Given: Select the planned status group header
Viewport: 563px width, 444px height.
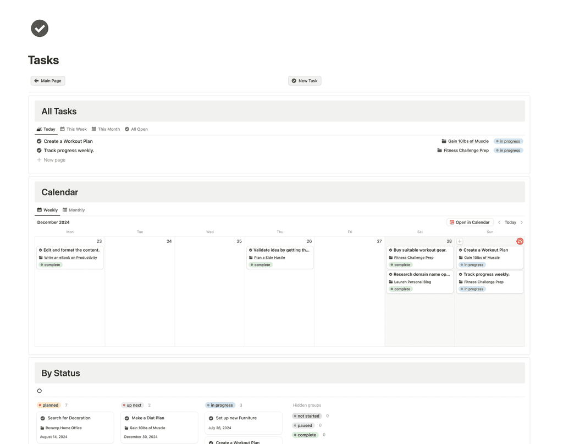Looking at the screenshot, I should (x=48, y=405).
